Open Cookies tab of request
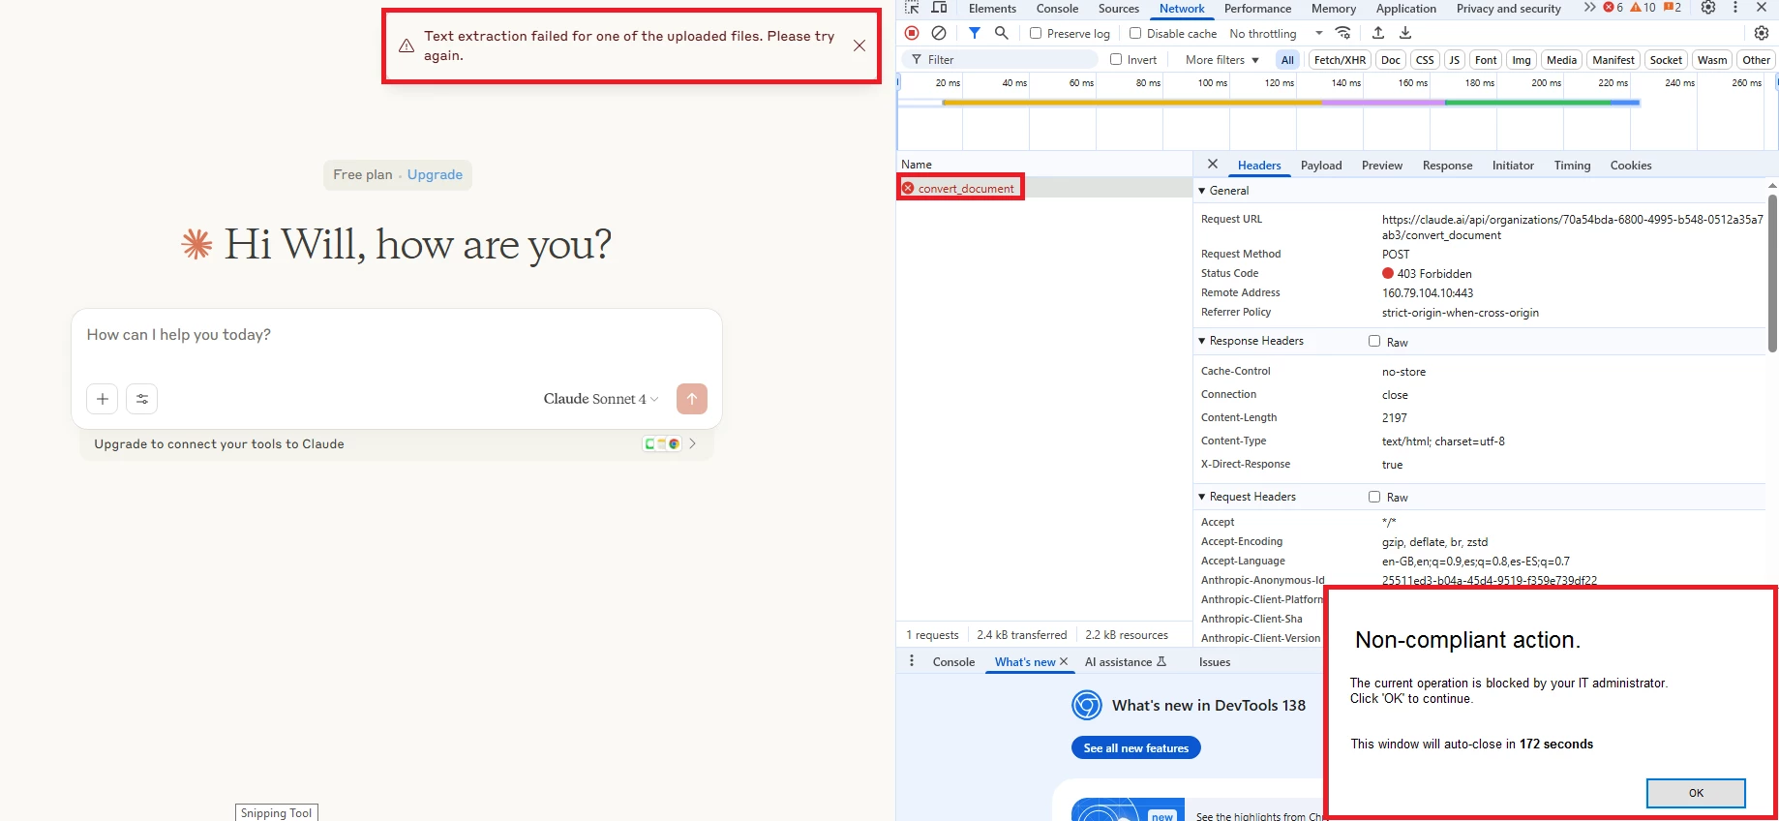This screenshot has width=1779, height=821. click(1631, 166)
